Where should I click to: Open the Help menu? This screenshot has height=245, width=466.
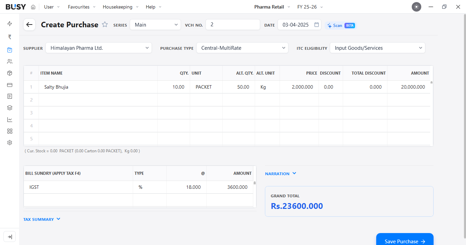coord(154,7)
